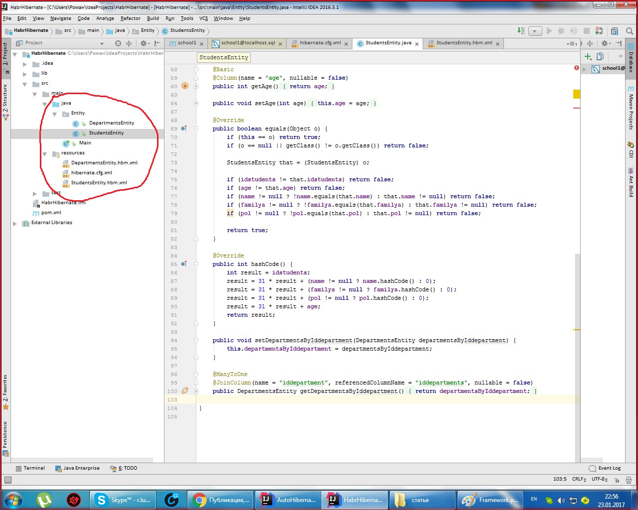
Task: Open the Persistence side tool window
Action: click(x=5, y=438)
